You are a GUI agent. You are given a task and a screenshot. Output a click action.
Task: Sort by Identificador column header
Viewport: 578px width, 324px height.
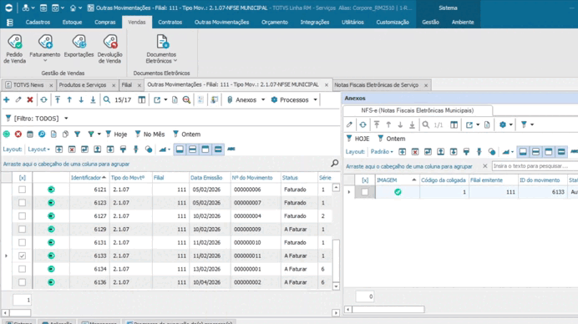click(x=89, y=178)
